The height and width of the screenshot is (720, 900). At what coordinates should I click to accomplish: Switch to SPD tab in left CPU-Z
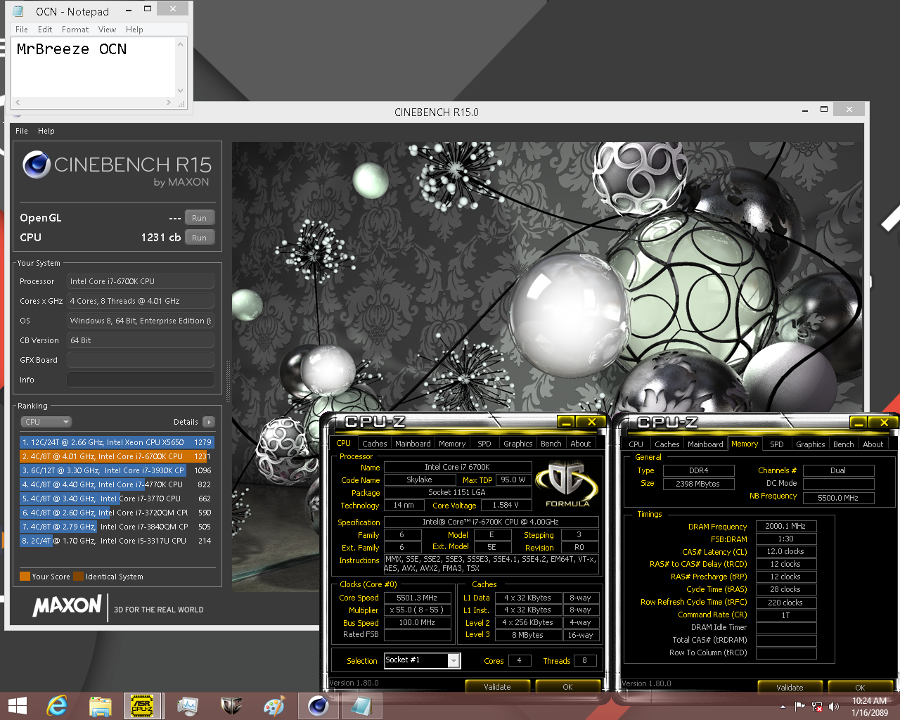click(484, 444)
